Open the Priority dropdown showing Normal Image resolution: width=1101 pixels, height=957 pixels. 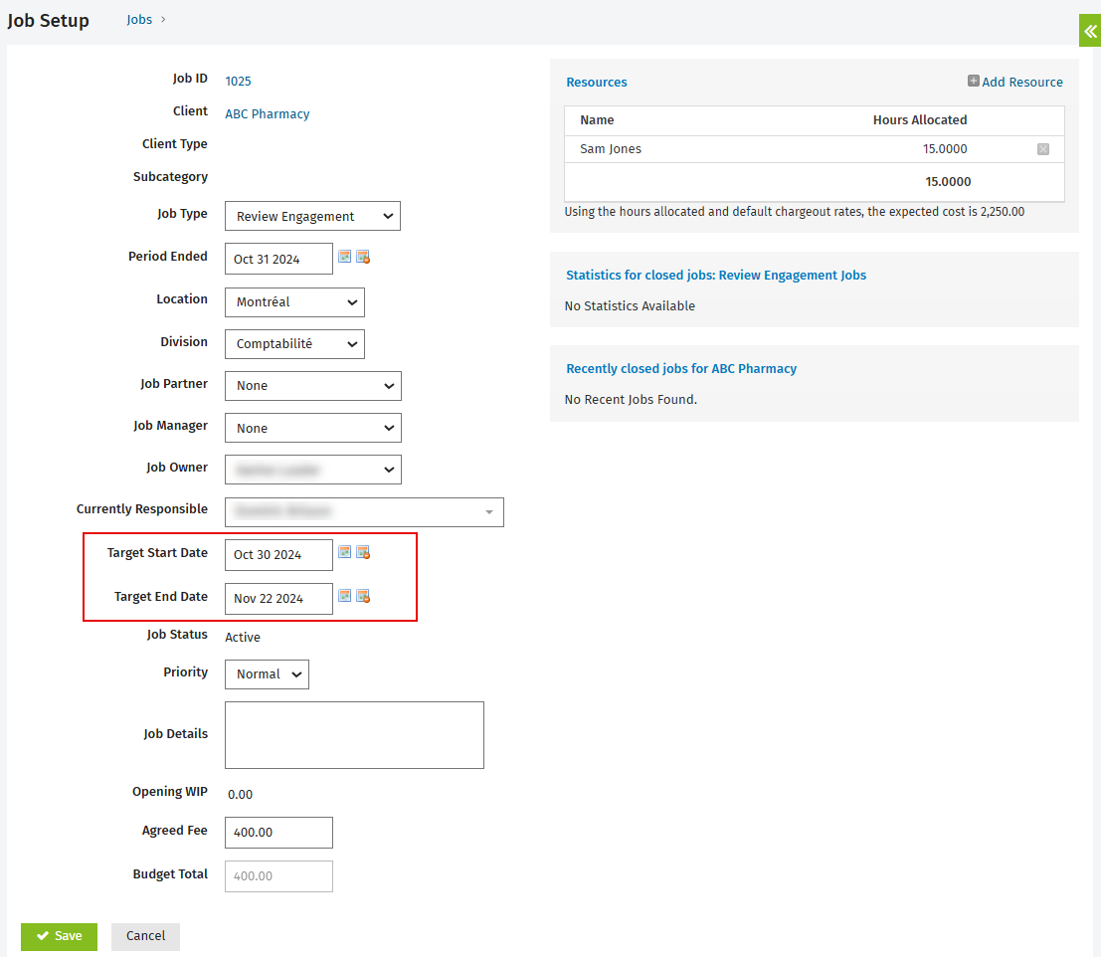pyautogui.click(x=267, y=674)
